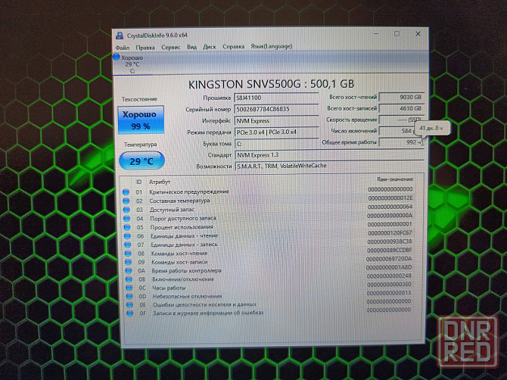The width and height of the screenshot is (507, 380).
Task: Click the status icon for attribute 0D
Action: click(129, 296)
